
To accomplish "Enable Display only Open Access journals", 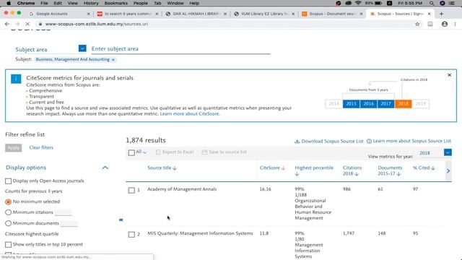I will pos(8,181).
